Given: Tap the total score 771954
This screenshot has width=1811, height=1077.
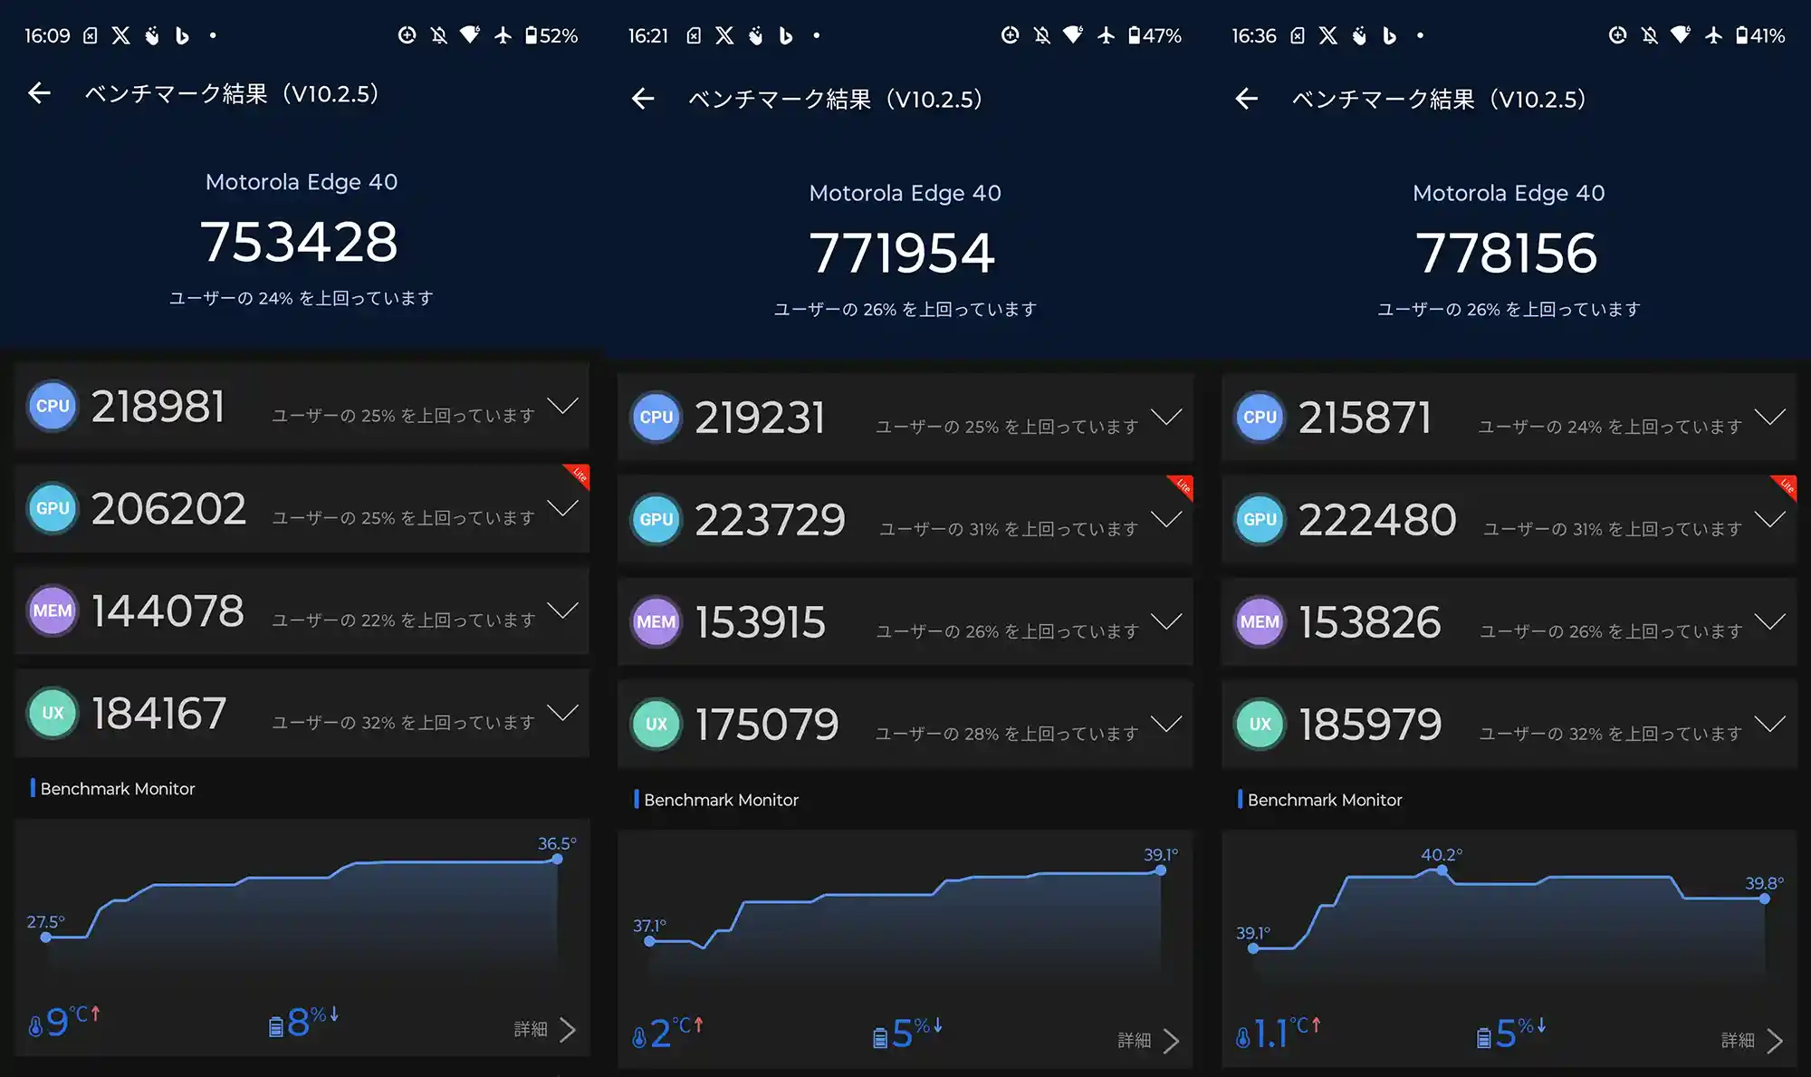Looking at the screenshot, I should pyautogui.click(x=903, y=253).
